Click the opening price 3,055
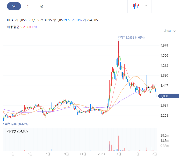The height and width of the screenshot is (165, 181). 23,20
